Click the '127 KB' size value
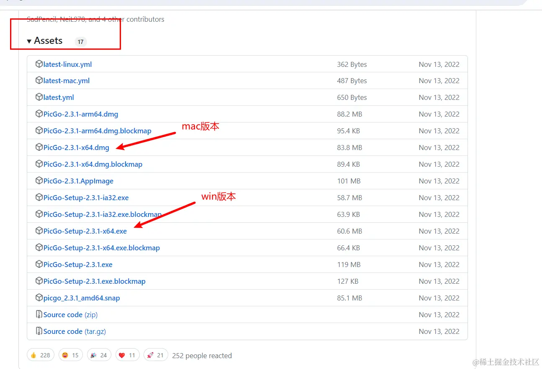The image size is (542, 369). pyautogui.click(x=348, y=281)
